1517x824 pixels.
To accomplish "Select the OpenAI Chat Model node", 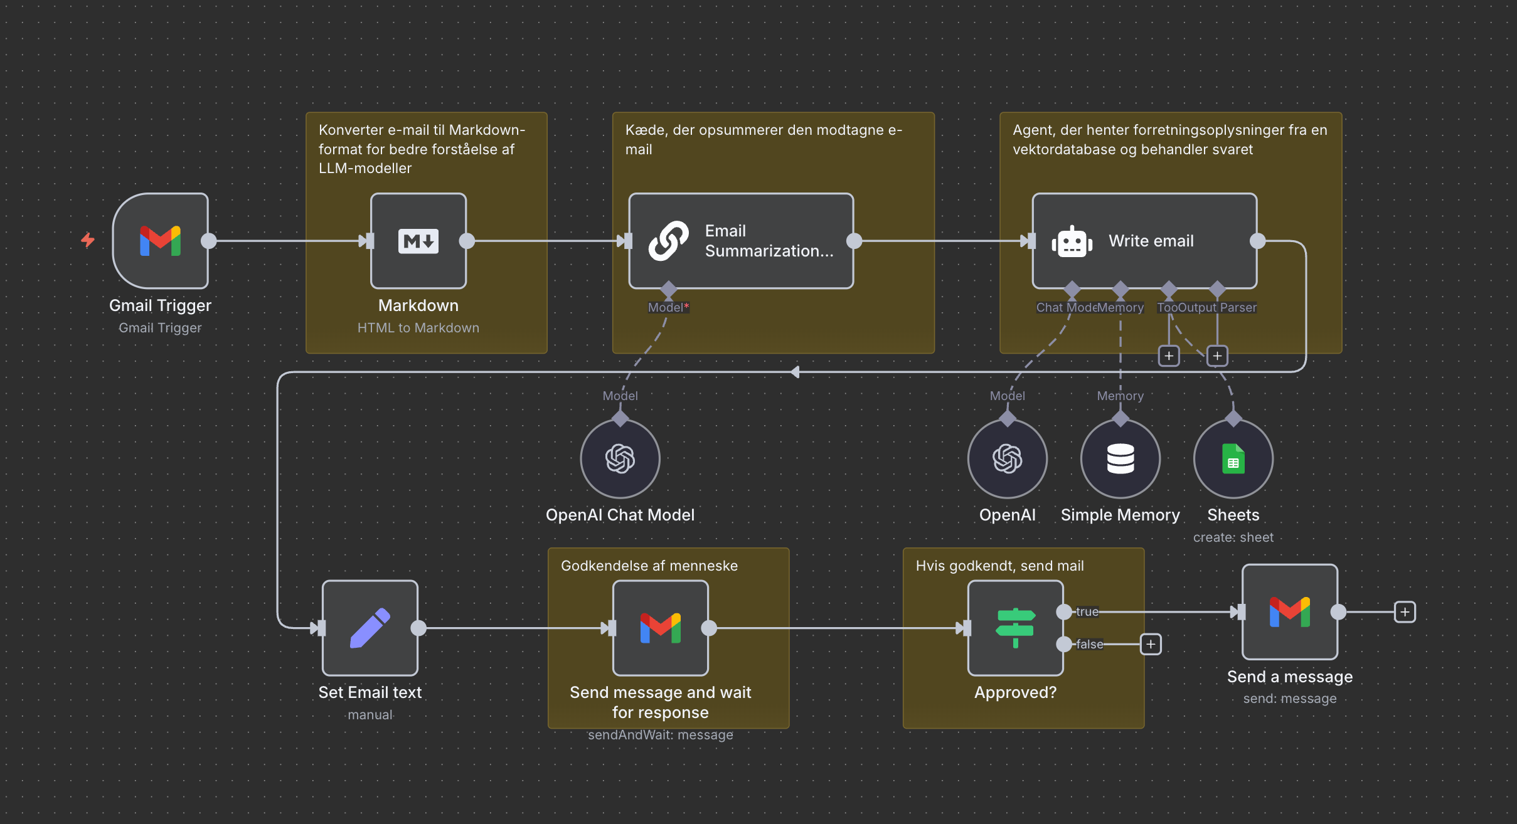I will pyautogui.click(x=620, y=459).
